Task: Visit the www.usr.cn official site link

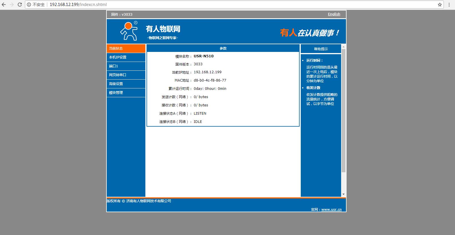Action: tap(331, 210)
